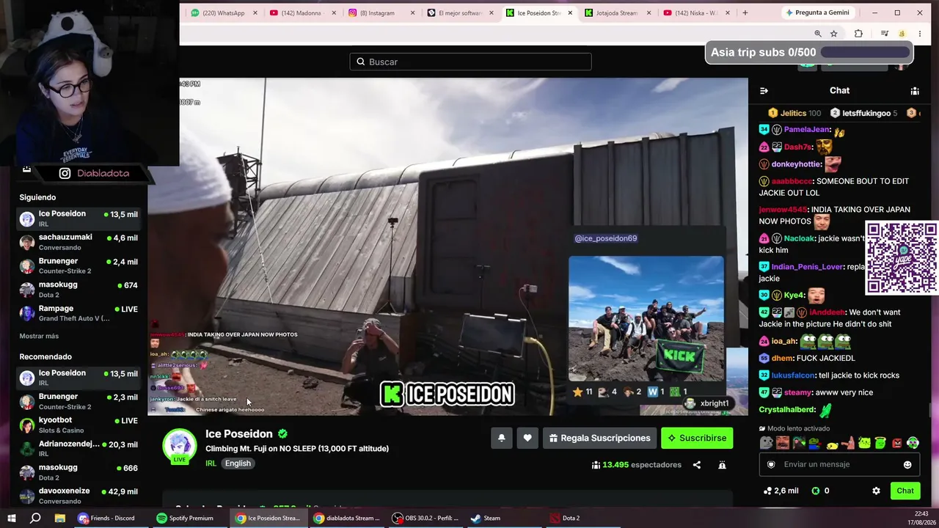Focus the Enviar un mensaje field

(839, 464)
